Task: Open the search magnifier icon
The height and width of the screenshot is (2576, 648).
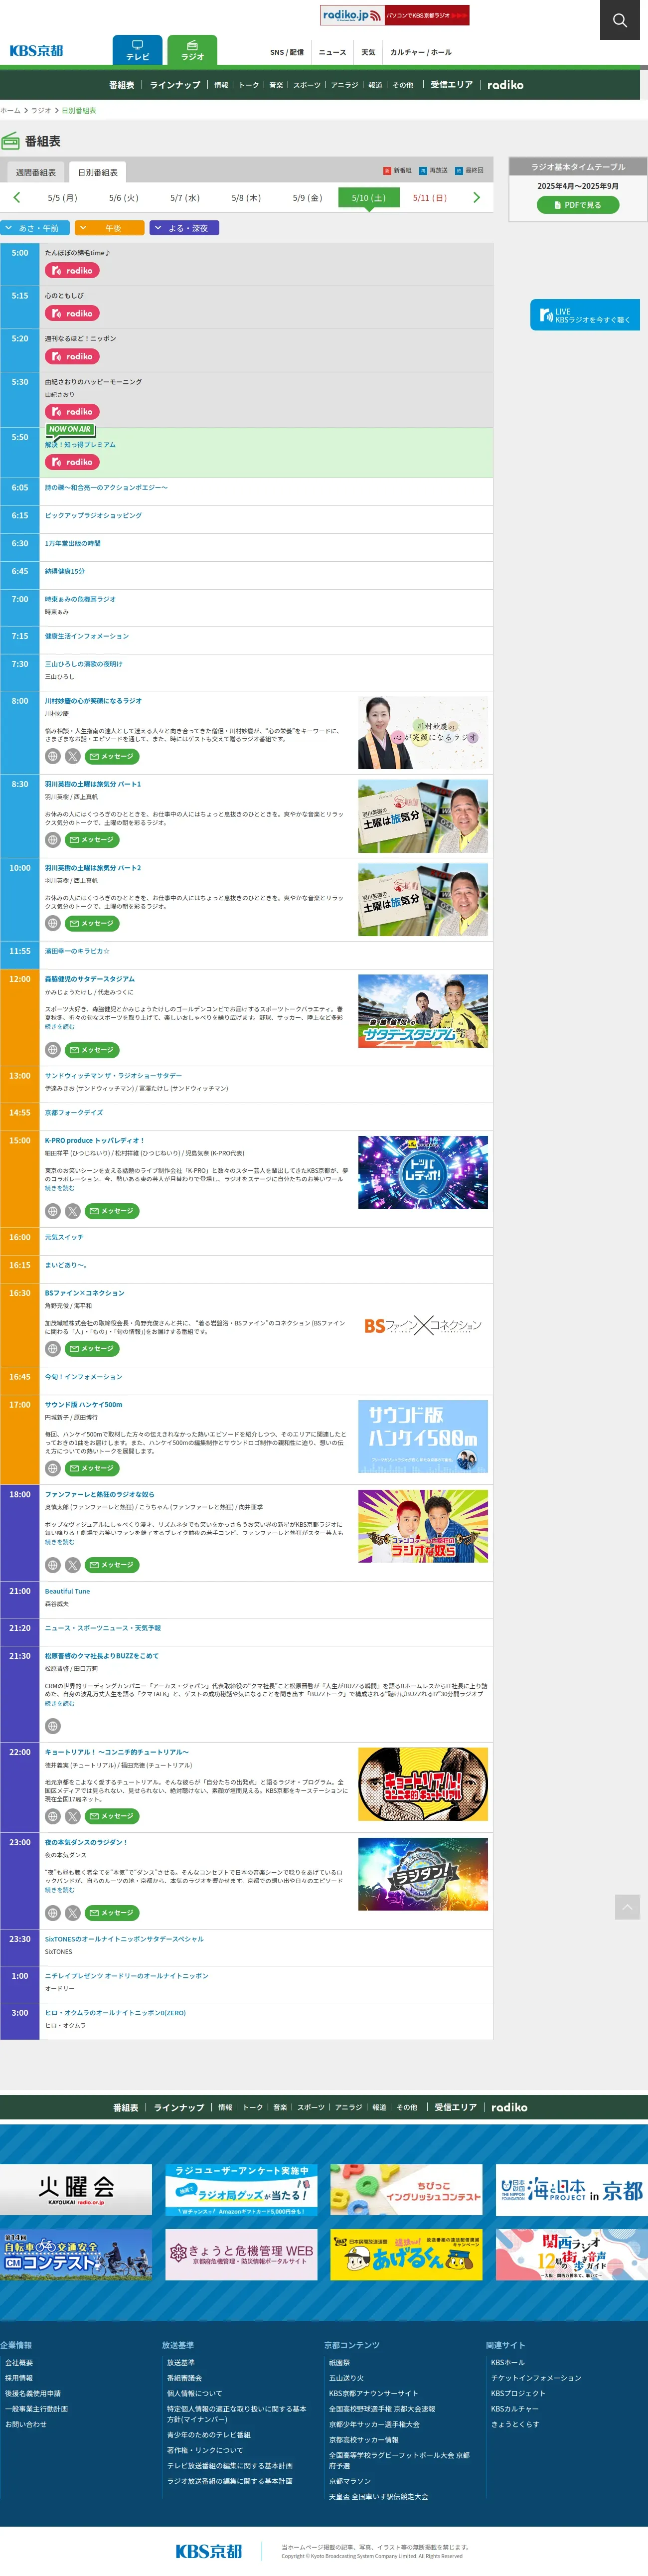Action: pos(620,20)
